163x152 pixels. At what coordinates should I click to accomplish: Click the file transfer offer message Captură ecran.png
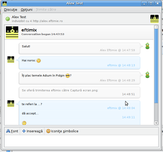[79, 92]
